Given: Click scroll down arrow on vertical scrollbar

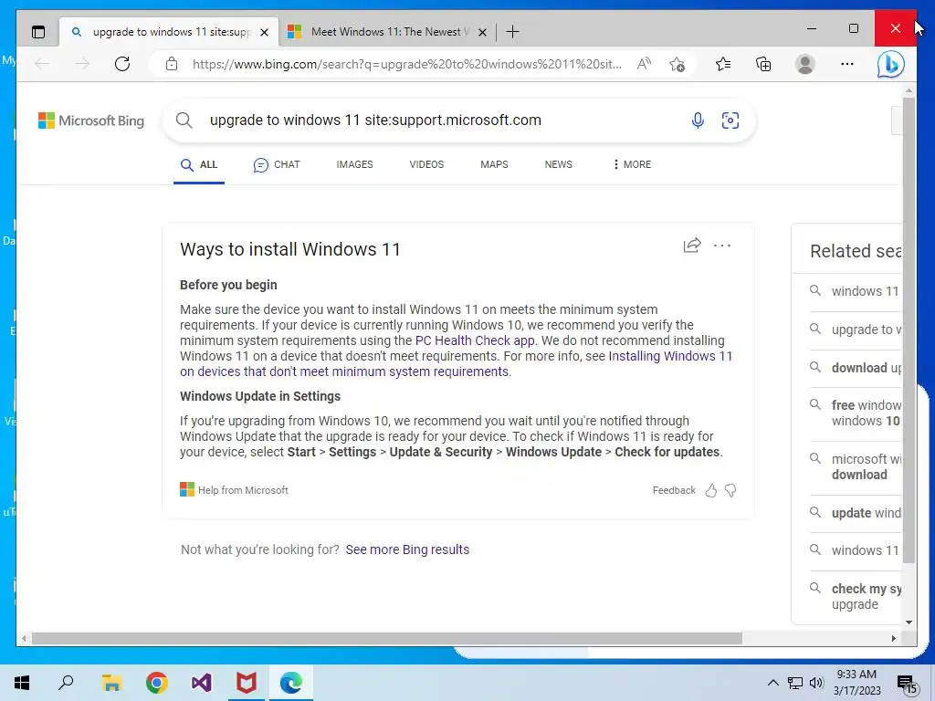Looking at the screenshot, I should [909, 623].
